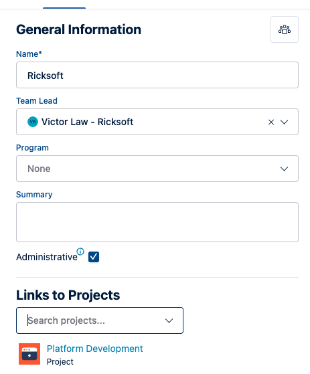Click the team members icon button
The height and width of the screenshot is (374, 310).
(285, 29)
